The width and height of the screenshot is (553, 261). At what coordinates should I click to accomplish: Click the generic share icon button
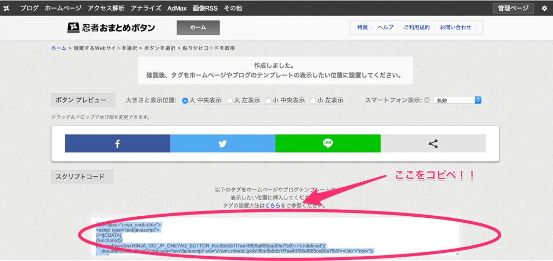coord(433,143)
